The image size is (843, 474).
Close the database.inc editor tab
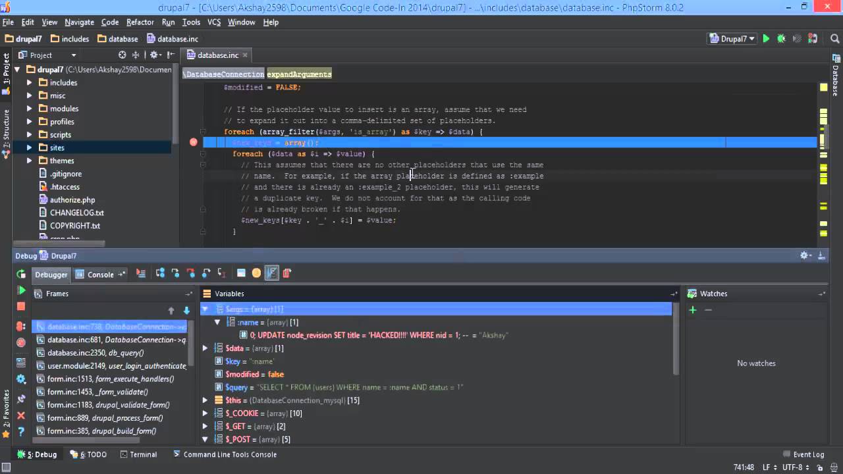click(245, 55)
